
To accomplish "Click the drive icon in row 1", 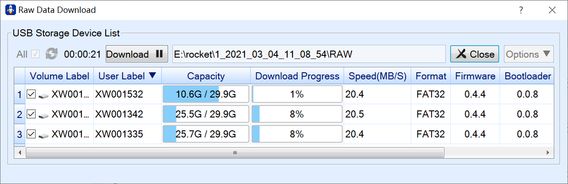I will (44, 95).
